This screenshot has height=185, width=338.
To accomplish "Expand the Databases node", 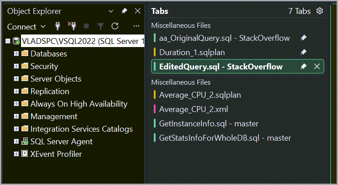I will pyautogui.click(x=17, y=54).
